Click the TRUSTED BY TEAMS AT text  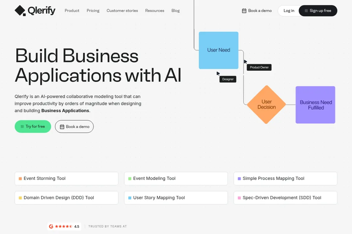pyautogui.click(x=107, y=226)
